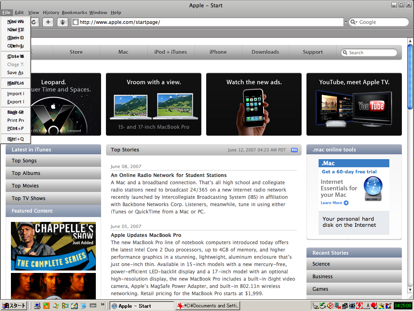Open the 'YouTube, meet Apple TV' banner

[x=354, y=104]
